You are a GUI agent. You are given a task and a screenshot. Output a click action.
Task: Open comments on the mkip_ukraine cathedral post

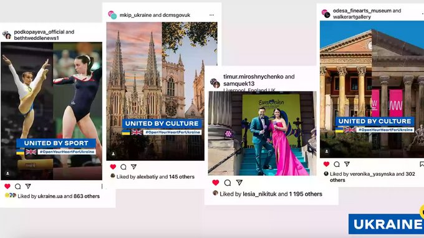click(x=123, y=167)
